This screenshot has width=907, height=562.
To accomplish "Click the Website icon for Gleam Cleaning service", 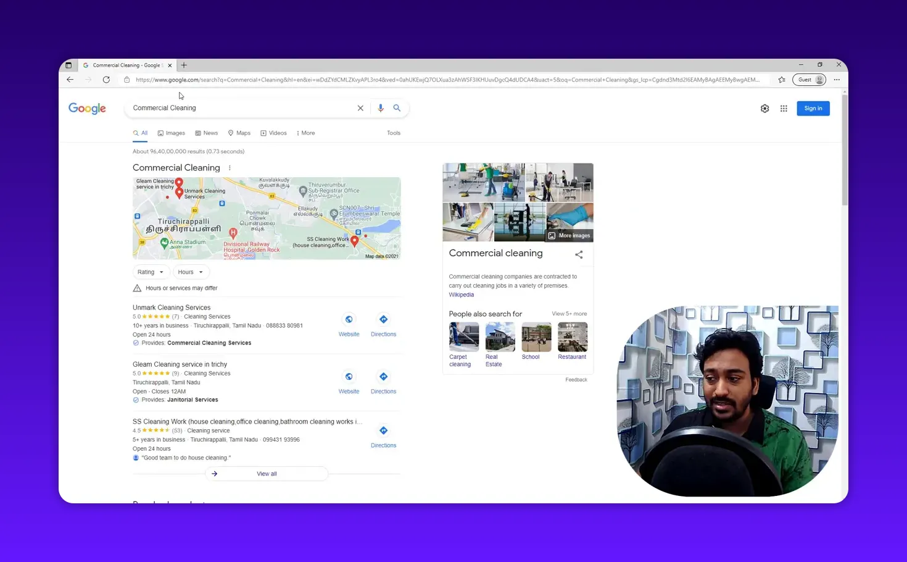I will tap(349, 376).
